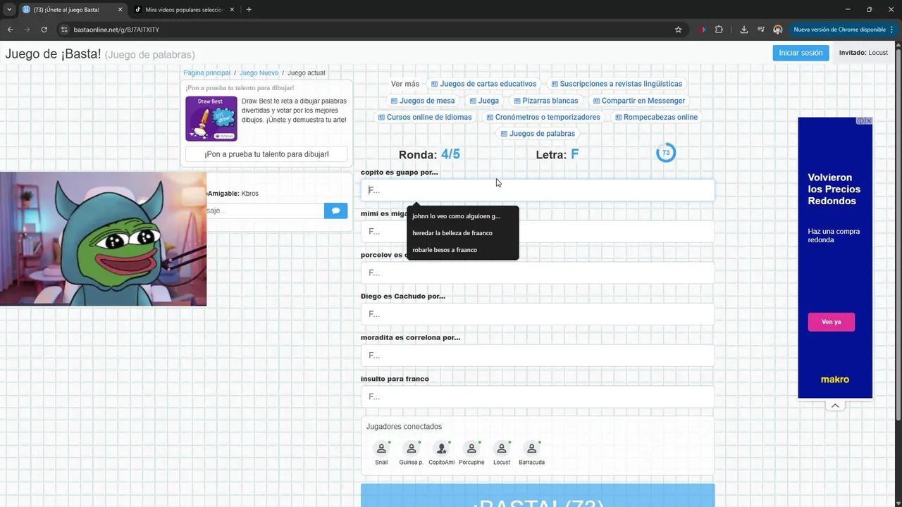
Task: Close the makro ad with X
Action: (868, 121)
